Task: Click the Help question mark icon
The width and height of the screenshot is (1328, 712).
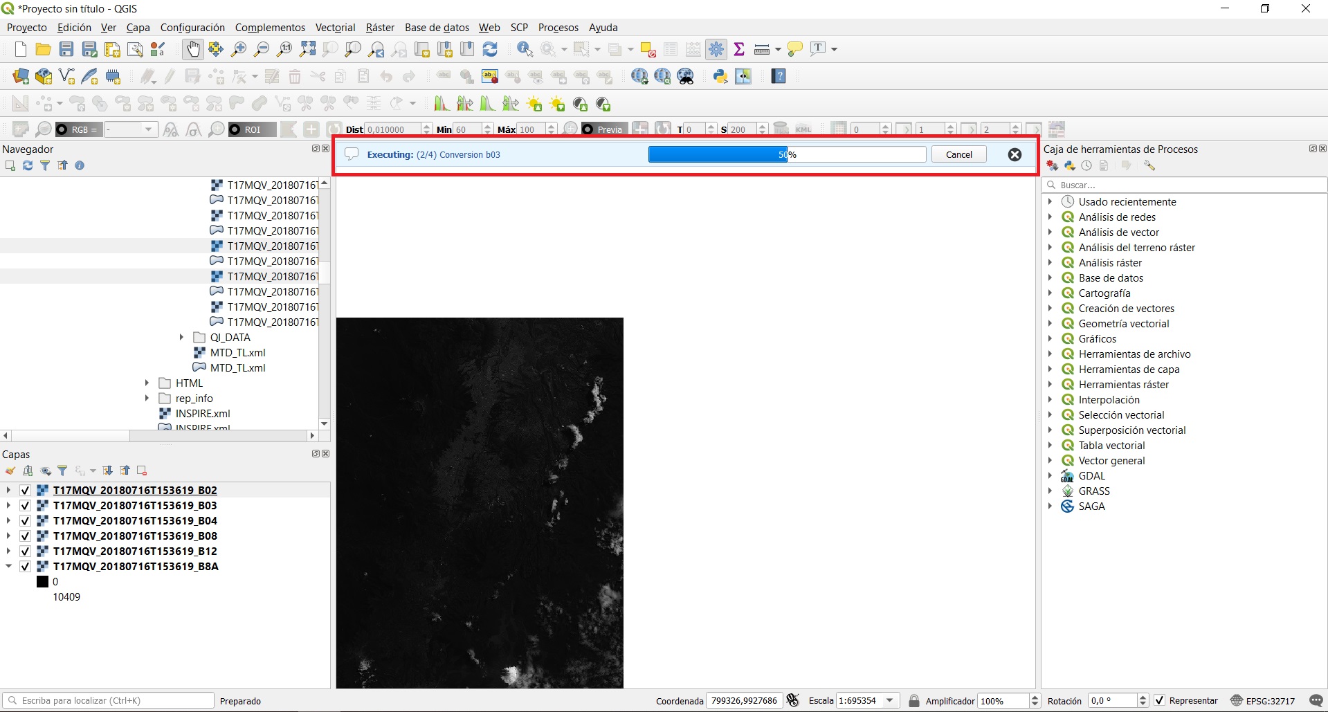Action: coord(779,77)
